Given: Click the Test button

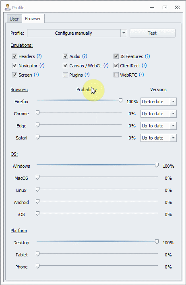Looking at the screenshot, I should 153,33.
